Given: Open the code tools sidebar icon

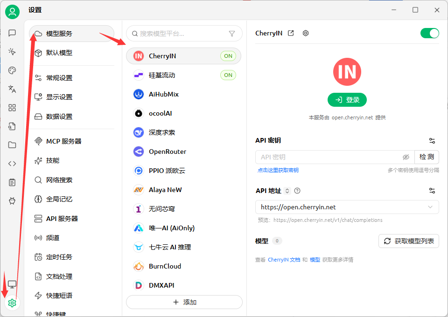Looking at the screenshot, I should [12, 164].
